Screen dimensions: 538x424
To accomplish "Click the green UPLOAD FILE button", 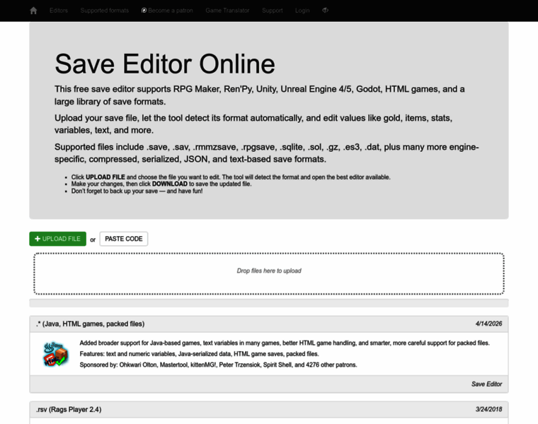I will tap(57, 239).
